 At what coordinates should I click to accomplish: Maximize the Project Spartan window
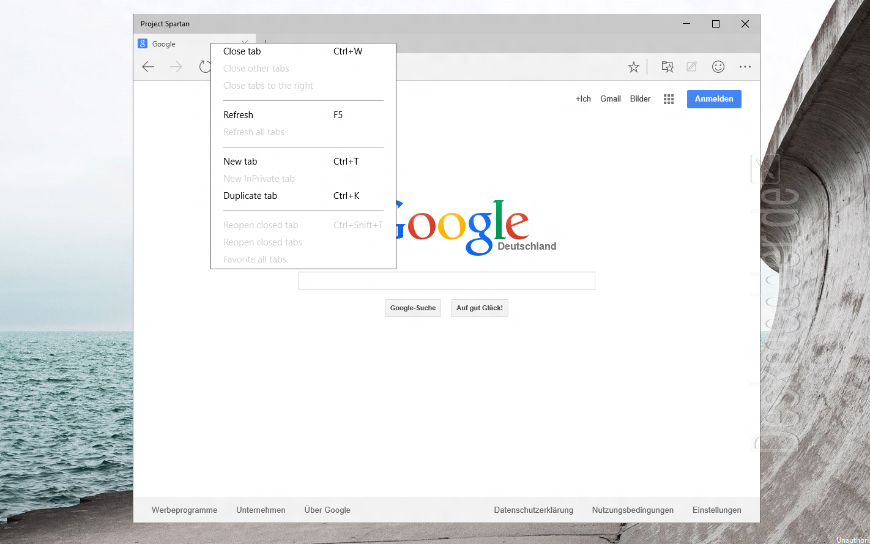[x=716, y=24]
